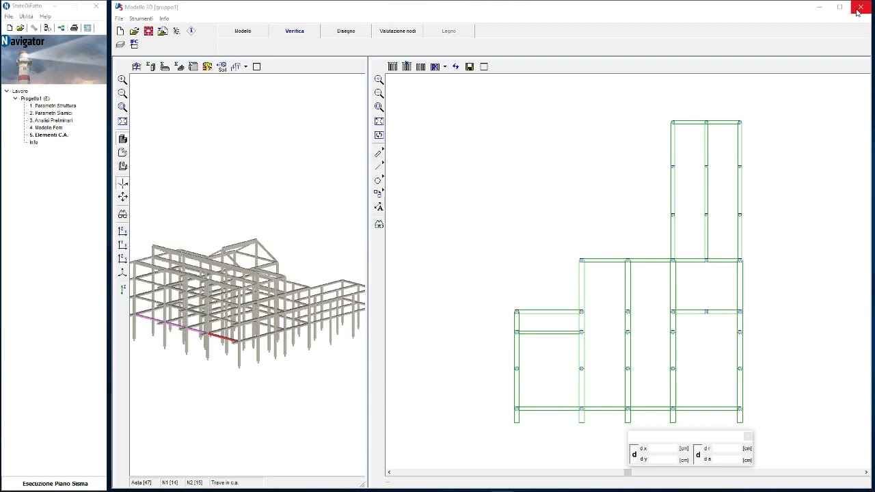Open the dropdown arrow beside 3D toolbar diagram icon
875x492 pixels.
click(x=245, y=66)
